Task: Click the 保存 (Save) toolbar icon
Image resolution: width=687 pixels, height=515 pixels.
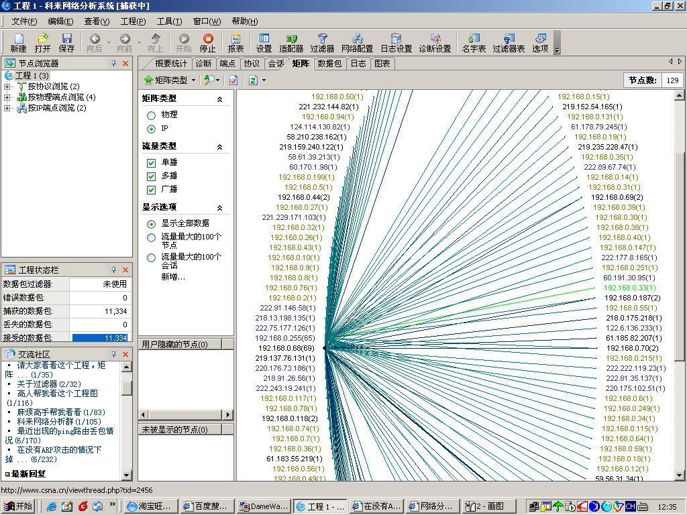Action: [x=66, y=42]
